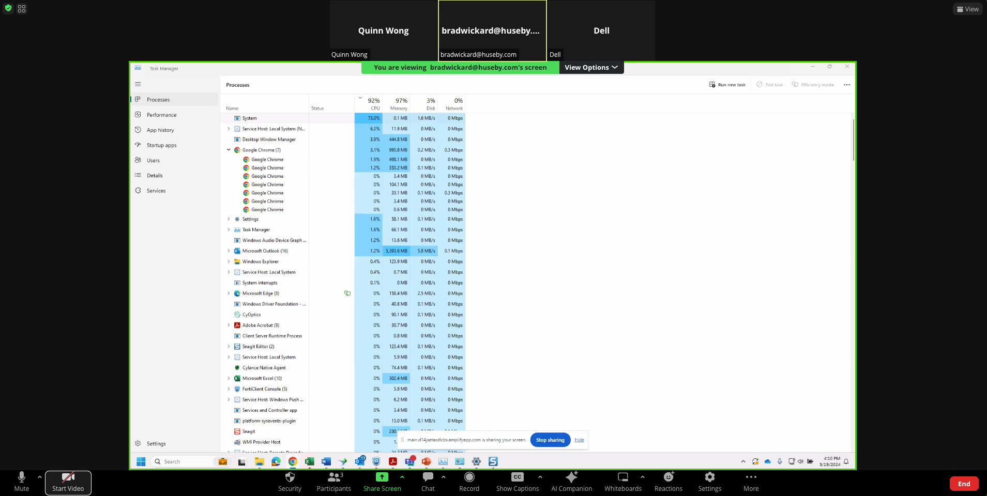
Task: Open share options arrow beside Share Screen
Action: tap(402, 477)
